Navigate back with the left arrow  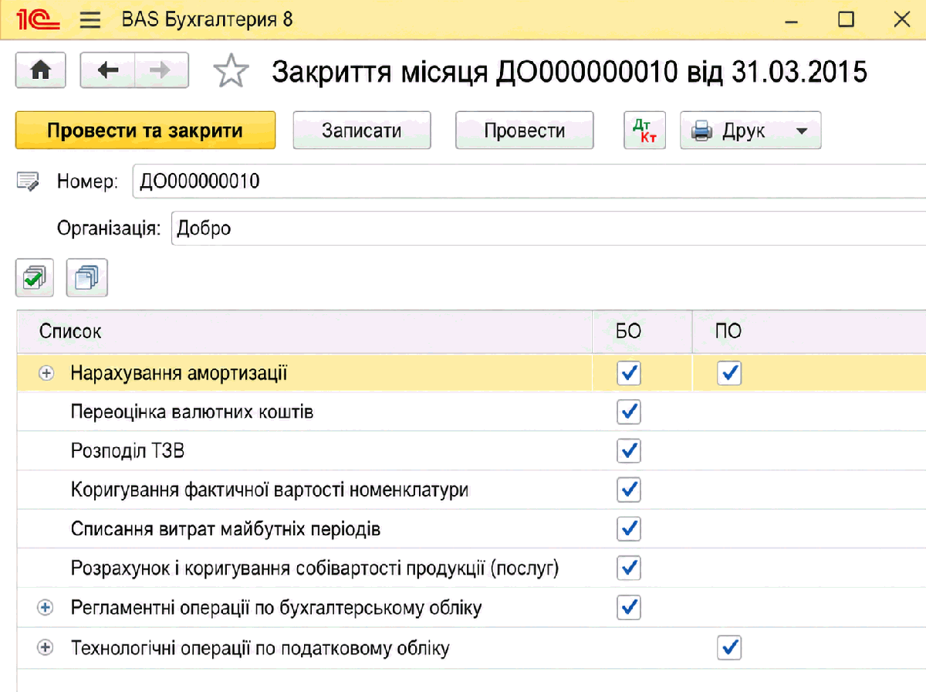point(107,71)
